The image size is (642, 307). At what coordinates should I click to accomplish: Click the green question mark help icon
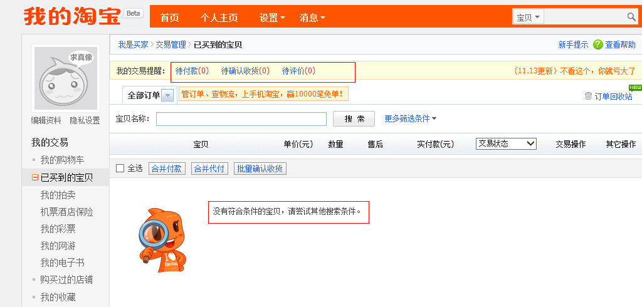597,44
